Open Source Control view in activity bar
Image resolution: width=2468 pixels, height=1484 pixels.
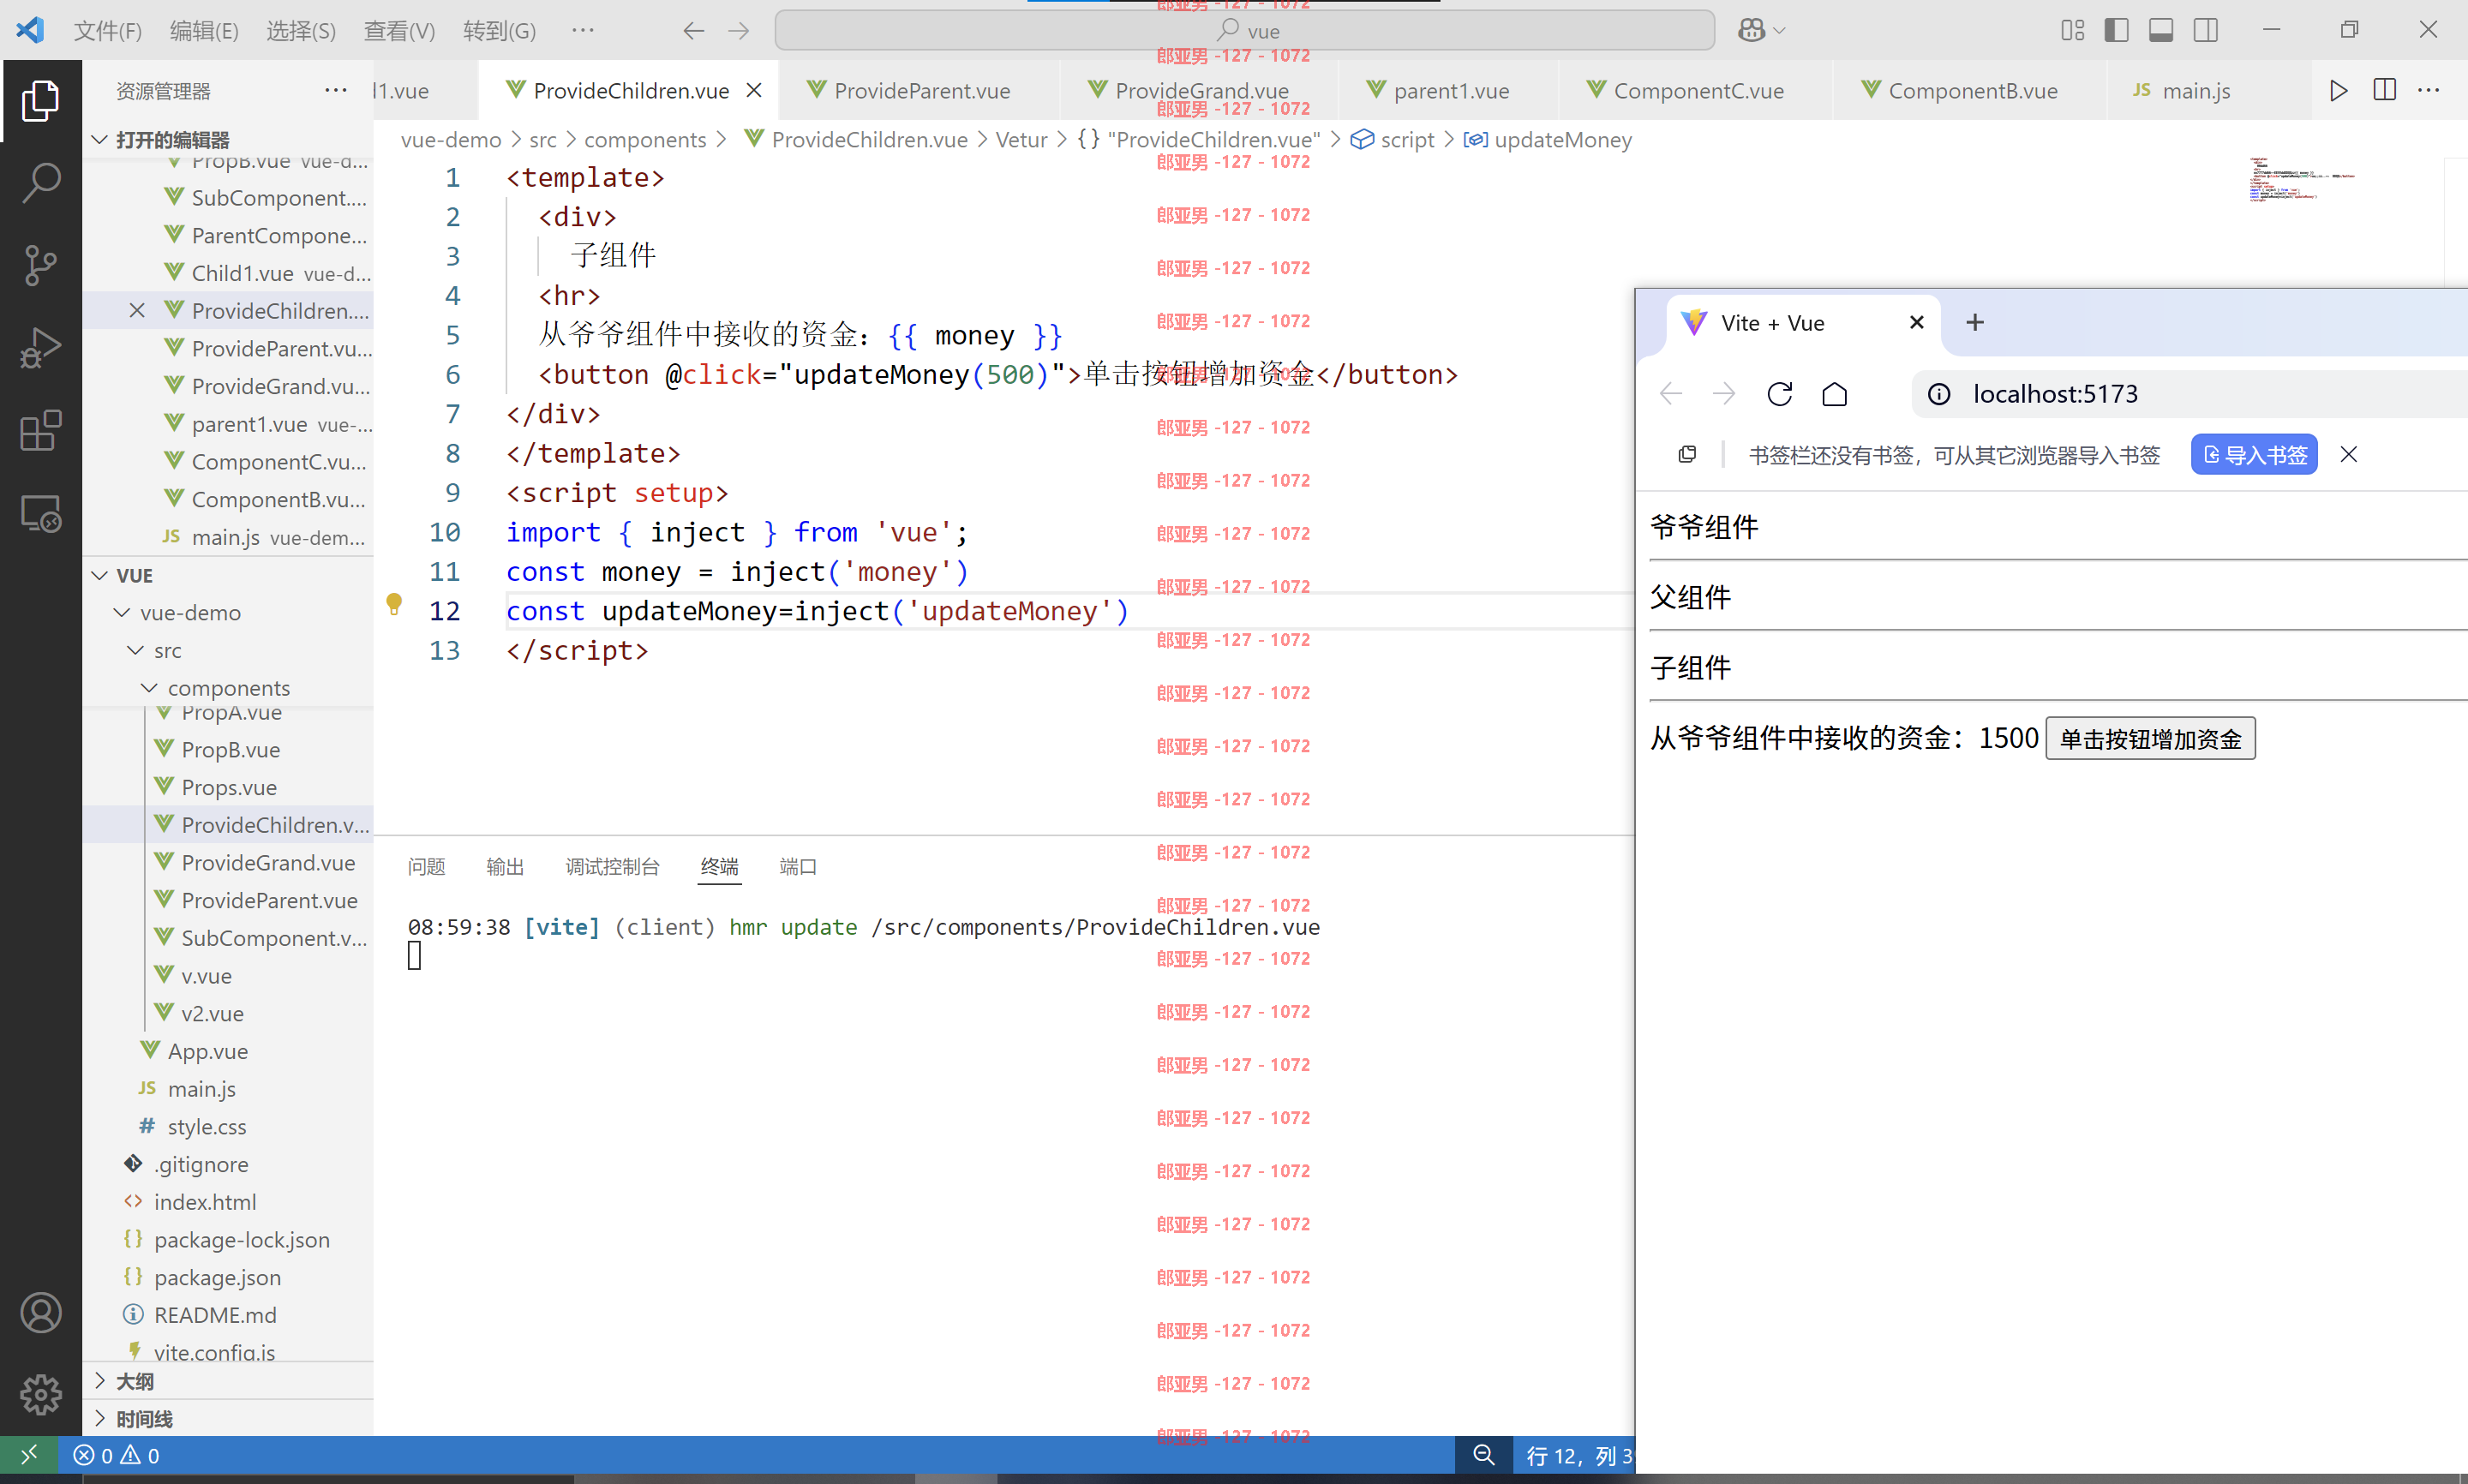click(x=41, y=265)
